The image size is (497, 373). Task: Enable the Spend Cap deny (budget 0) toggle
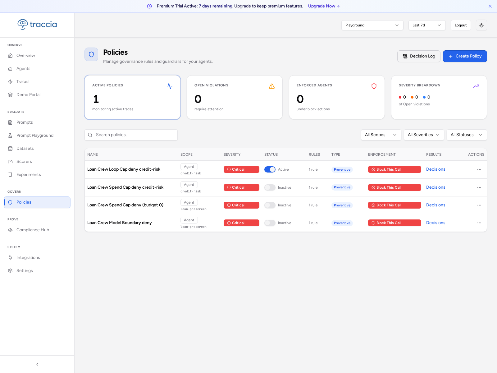coord(270,205)
